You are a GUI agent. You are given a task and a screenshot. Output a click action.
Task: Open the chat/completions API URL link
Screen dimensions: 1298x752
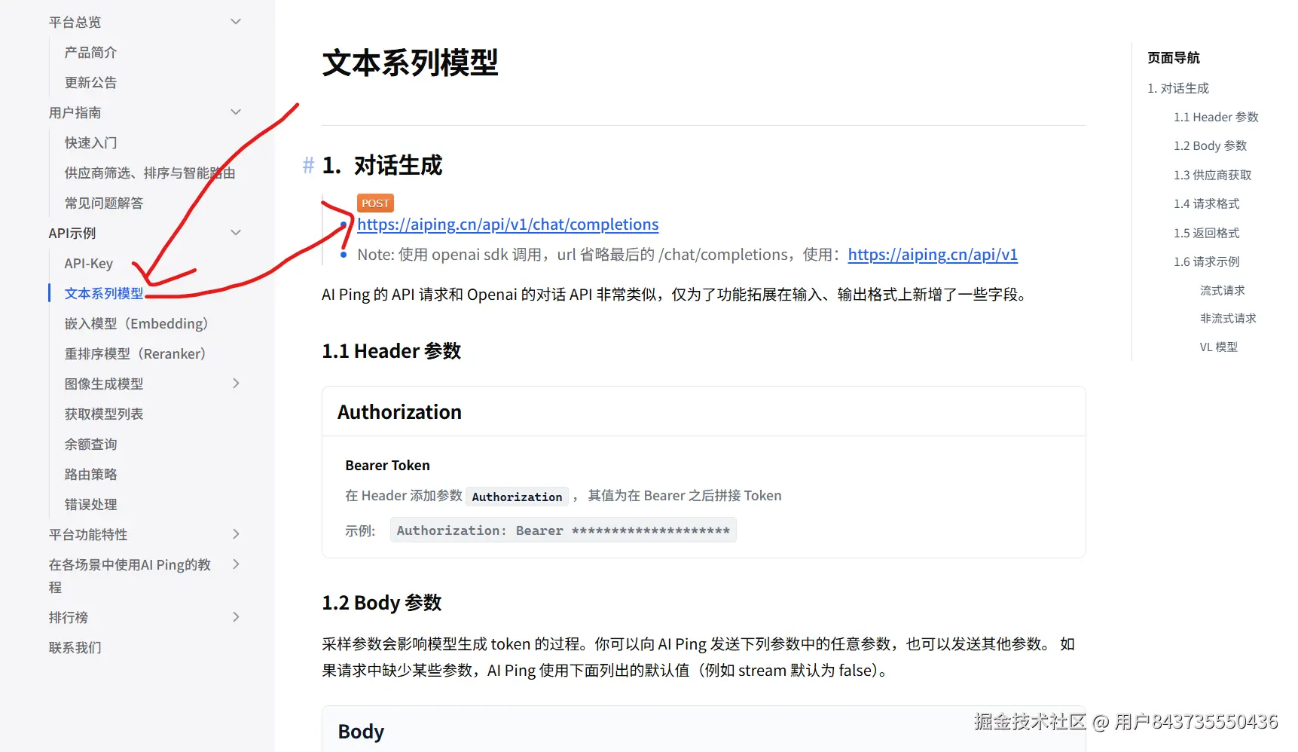pyautogui.click(x=508, y=225)
